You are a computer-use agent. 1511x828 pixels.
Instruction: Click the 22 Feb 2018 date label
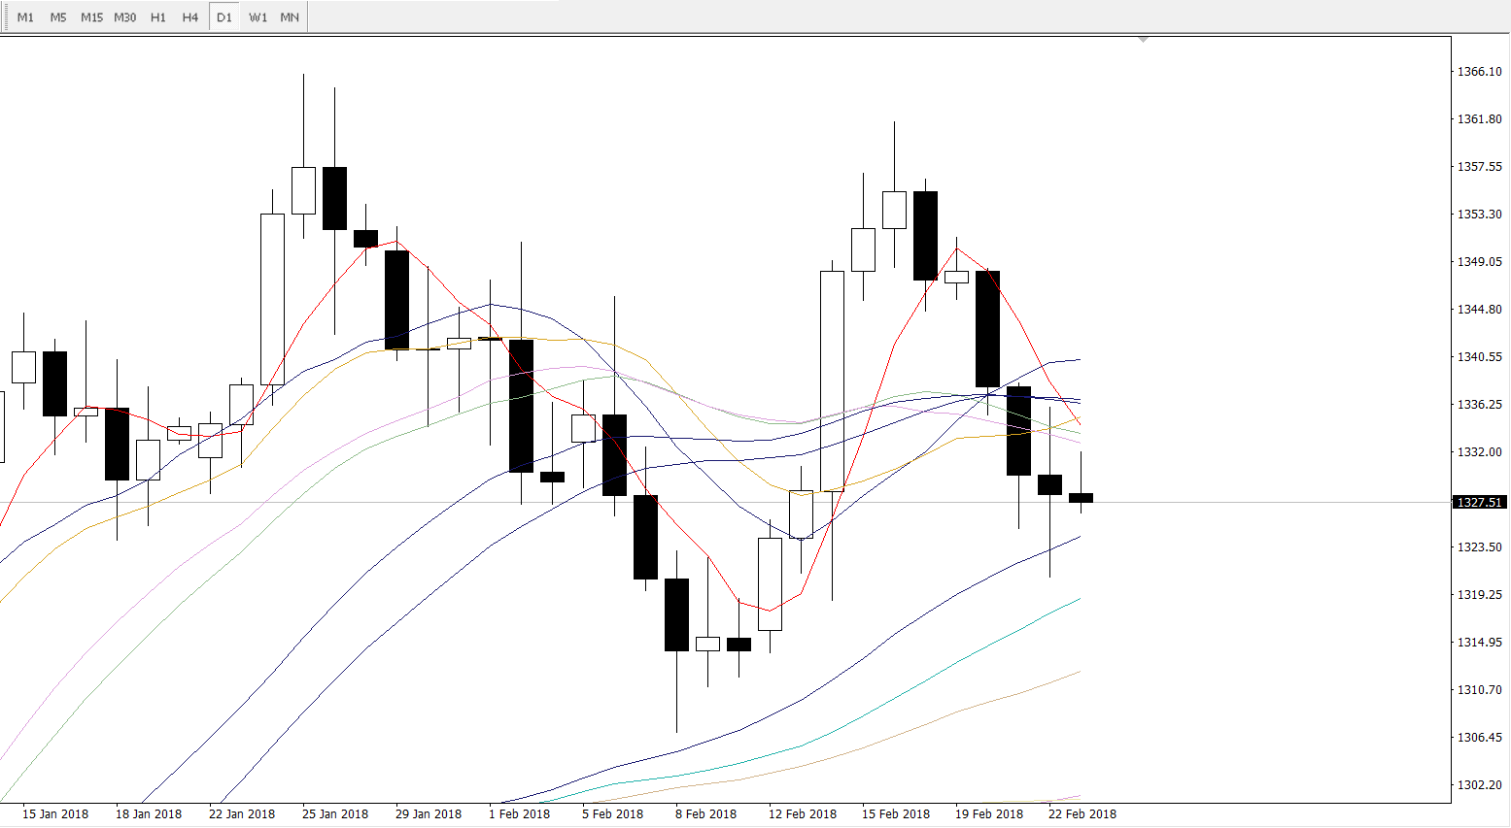(1082, 814)
